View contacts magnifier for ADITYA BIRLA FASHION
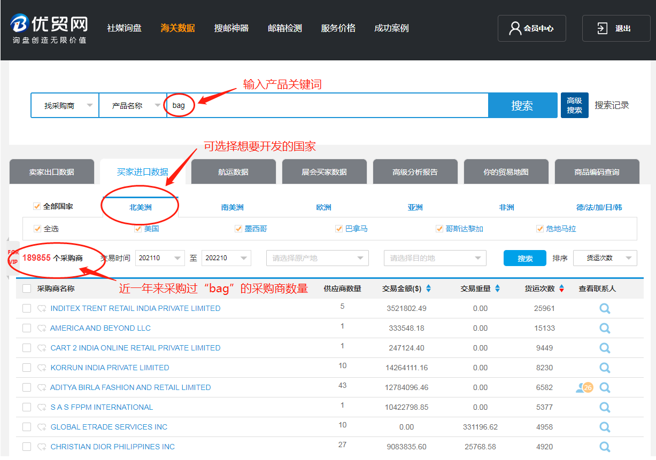656x460 pixels. click(x=605, y=387)
